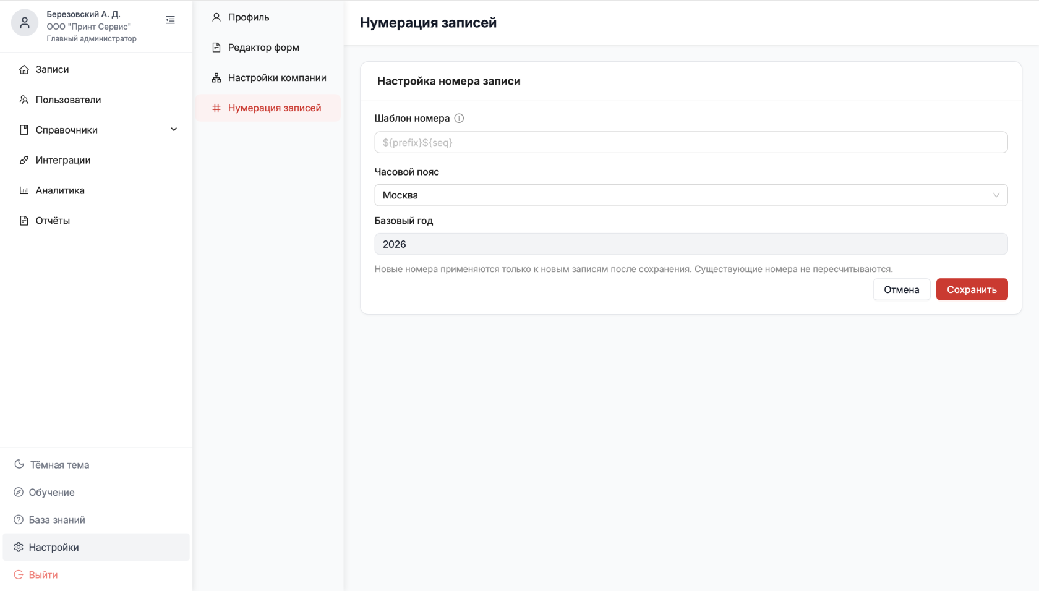Click the Отмена button

coord(901,289)
